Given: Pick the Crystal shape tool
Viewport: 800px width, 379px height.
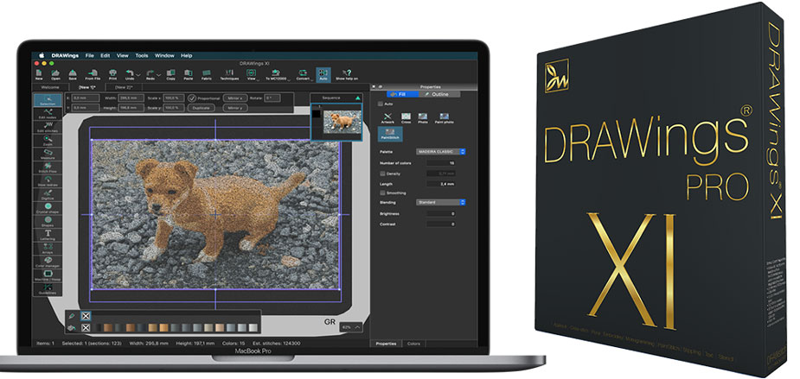Looking at the screenshot, I should pos(48,208).
